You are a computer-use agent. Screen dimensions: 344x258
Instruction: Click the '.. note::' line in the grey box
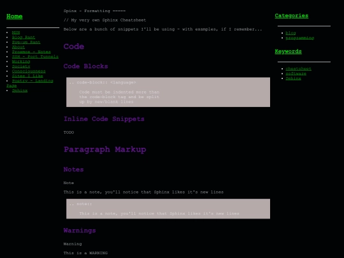80,204
